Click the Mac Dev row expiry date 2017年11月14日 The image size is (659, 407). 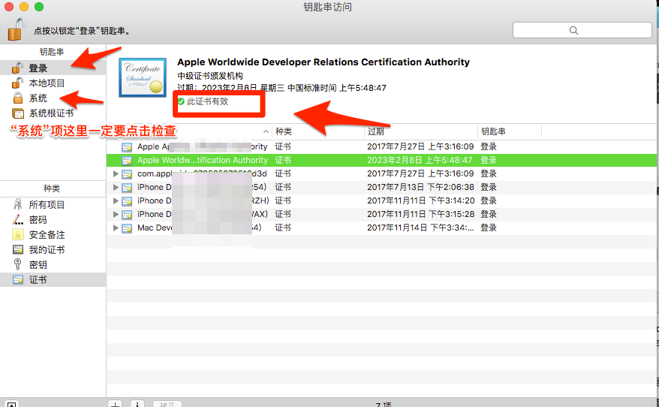click(x=420, y=228)
